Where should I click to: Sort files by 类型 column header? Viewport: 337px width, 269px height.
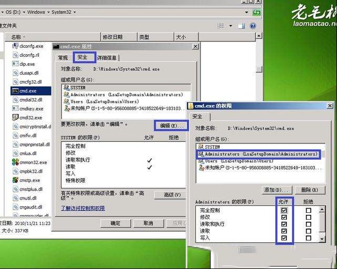155,37
